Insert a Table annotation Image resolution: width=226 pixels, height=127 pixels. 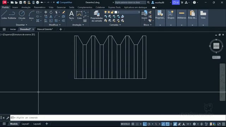(x=85, y=21)
